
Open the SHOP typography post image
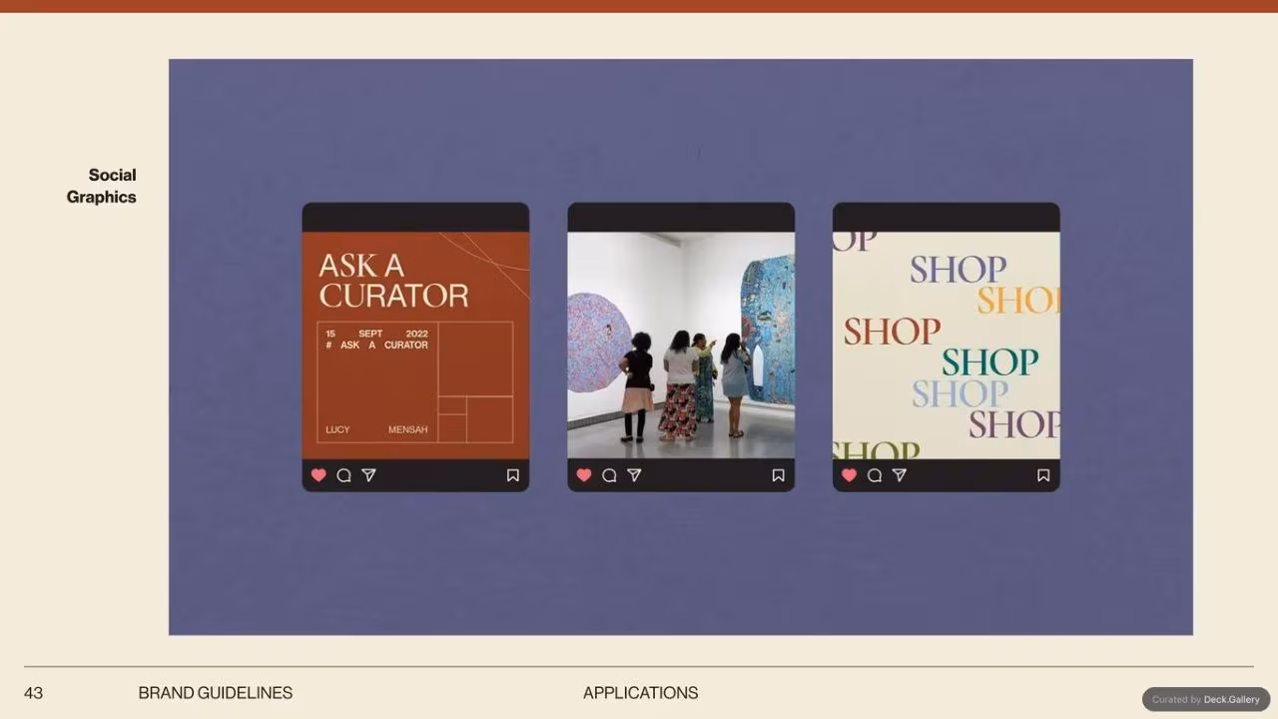947,346
